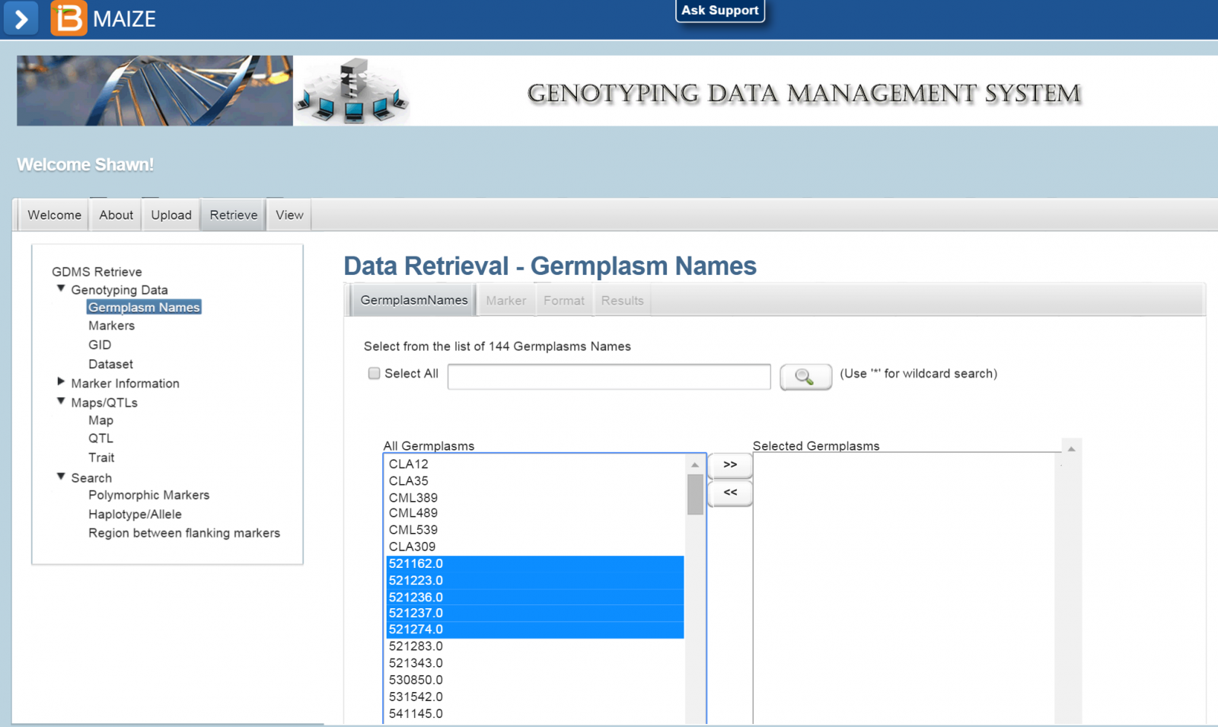Collapse the Search tree node
Image resolution: width=1218 pixels, height=727 pixels.
click(61, 477)
